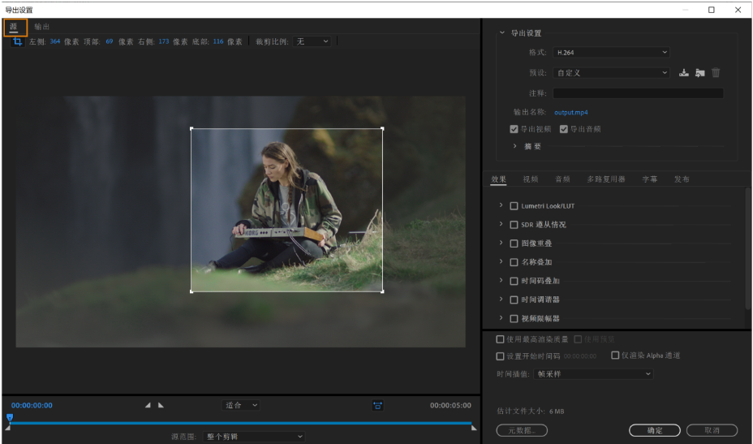This screenshot has height=444, width=753.
Task: Expand 名称叠加 settings arrow
Action: (x=501, y=261)
